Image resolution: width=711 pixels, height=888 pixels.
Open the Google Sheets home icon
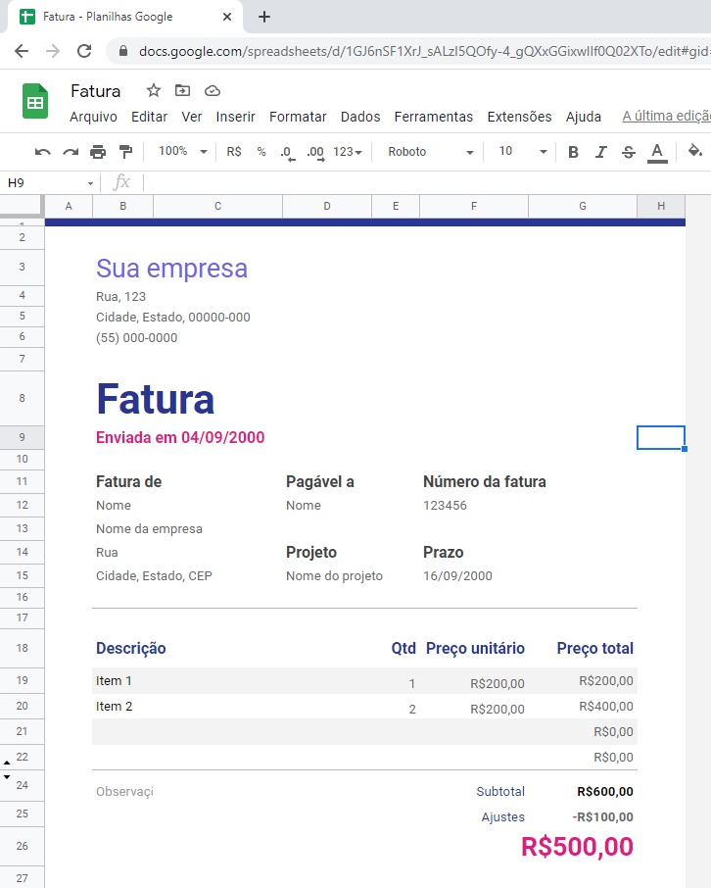(x=35, y=102)
